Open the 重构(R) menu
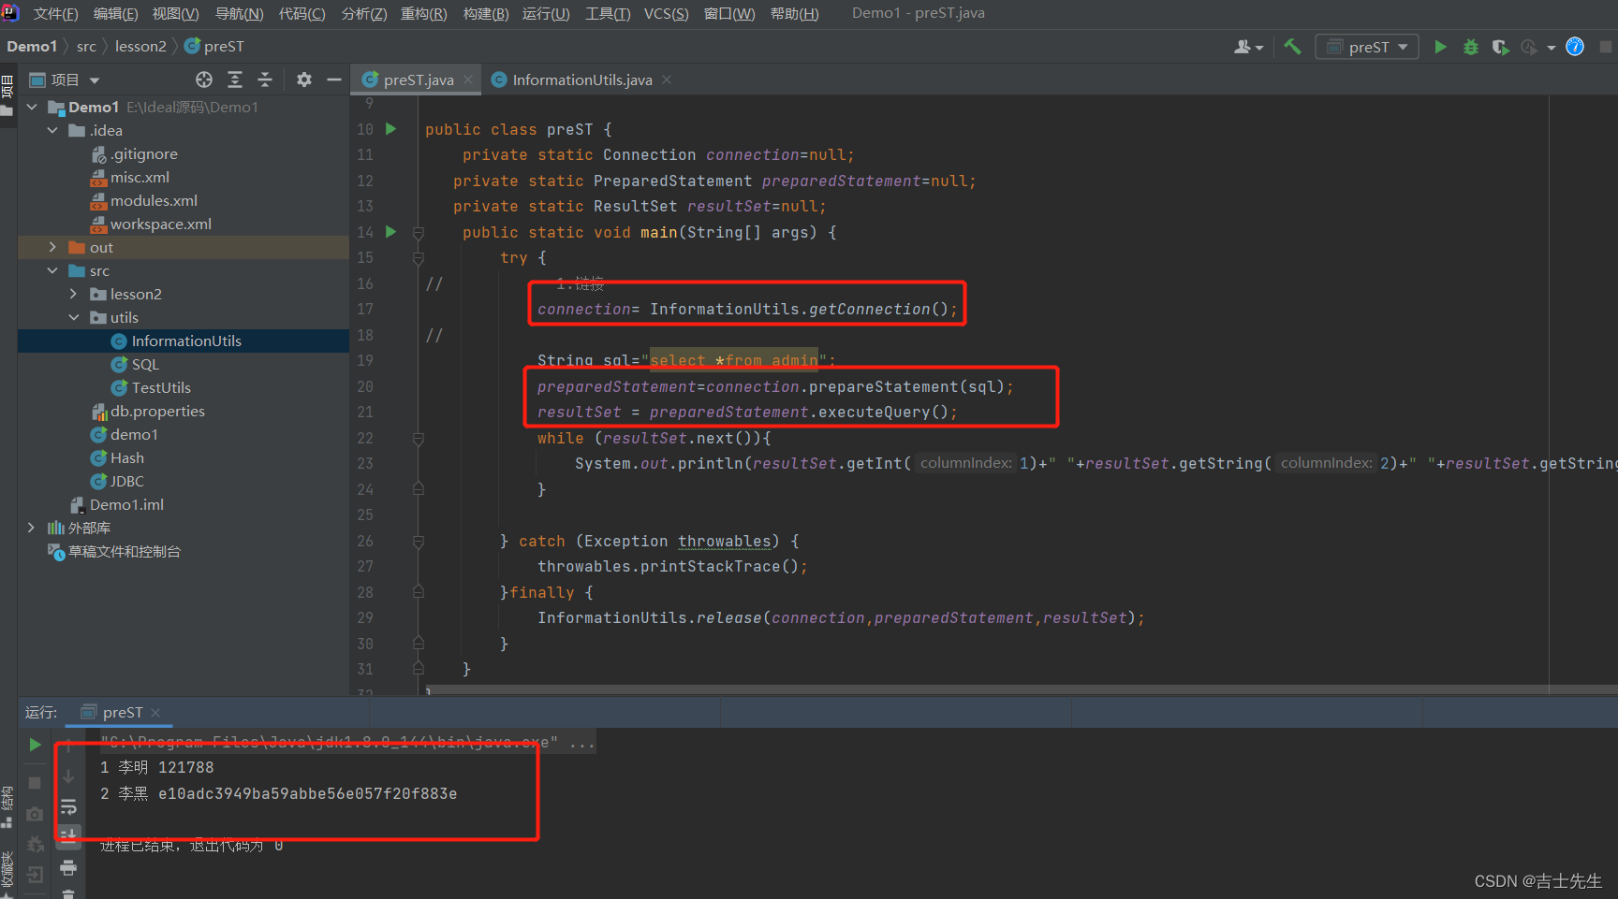The image size is (1618, 899). click(x=423, y=13)
